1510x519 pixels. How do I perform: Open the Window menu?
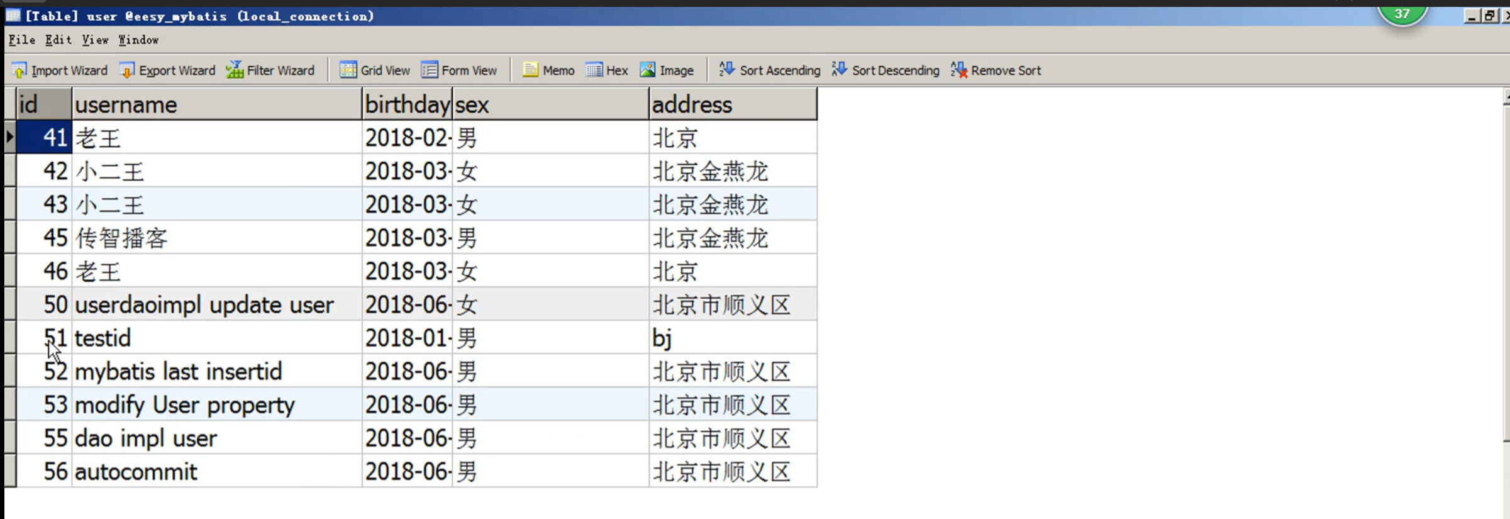coord(139,40)
